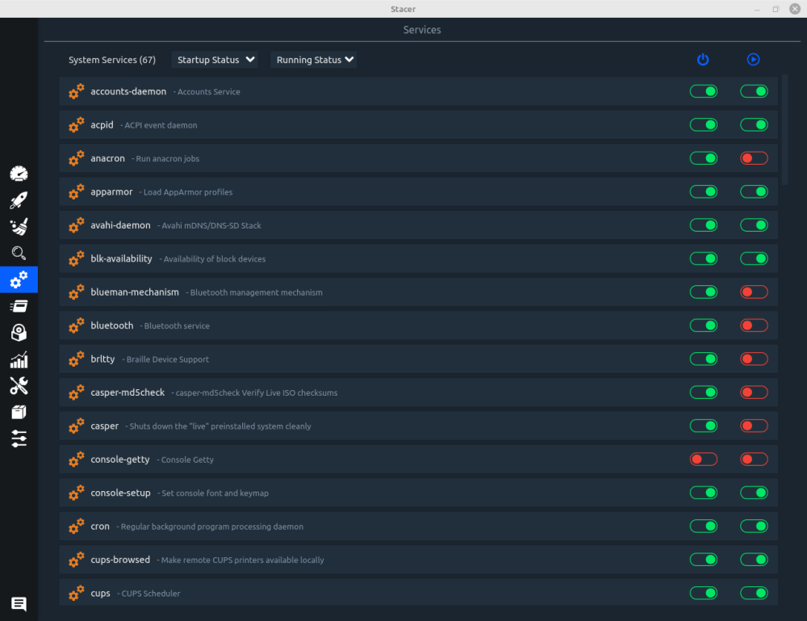Open Helpers wrench and screwdriver icon
The image size is (807, 621).
[x=19, y=386]
